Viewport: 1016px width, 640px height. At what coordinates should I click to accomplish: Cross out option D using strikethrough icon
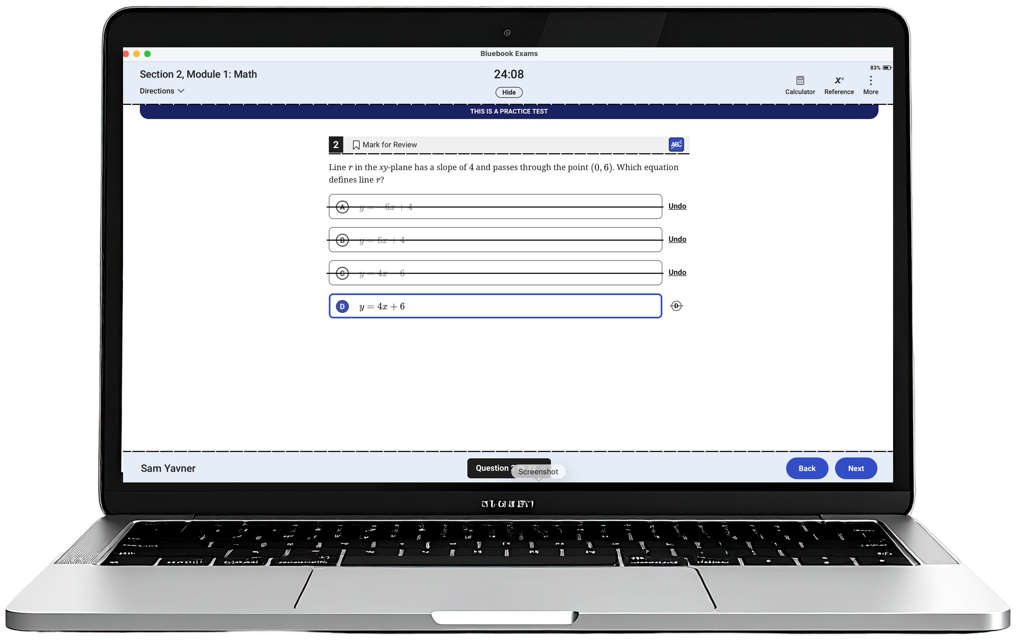click(676, 306)
